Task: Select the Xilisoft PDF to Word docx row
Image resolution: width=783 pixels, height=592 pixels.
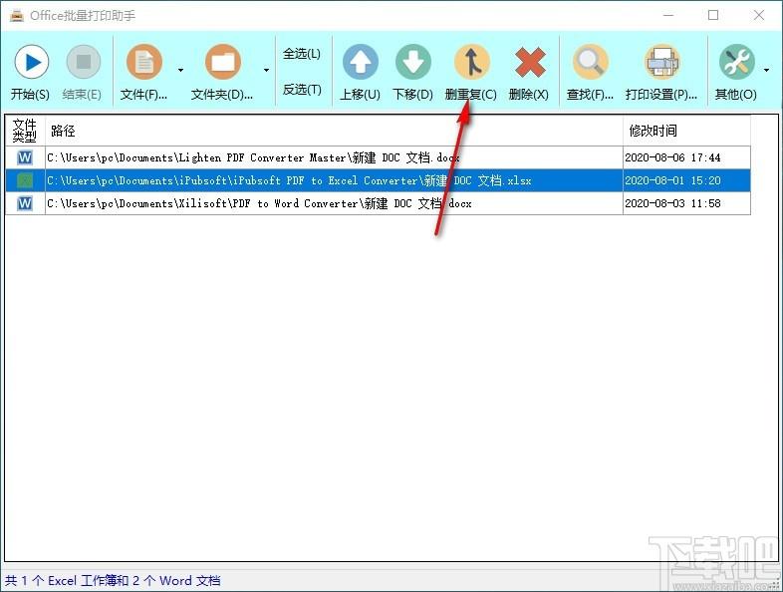Action: [x=378, y=203]
